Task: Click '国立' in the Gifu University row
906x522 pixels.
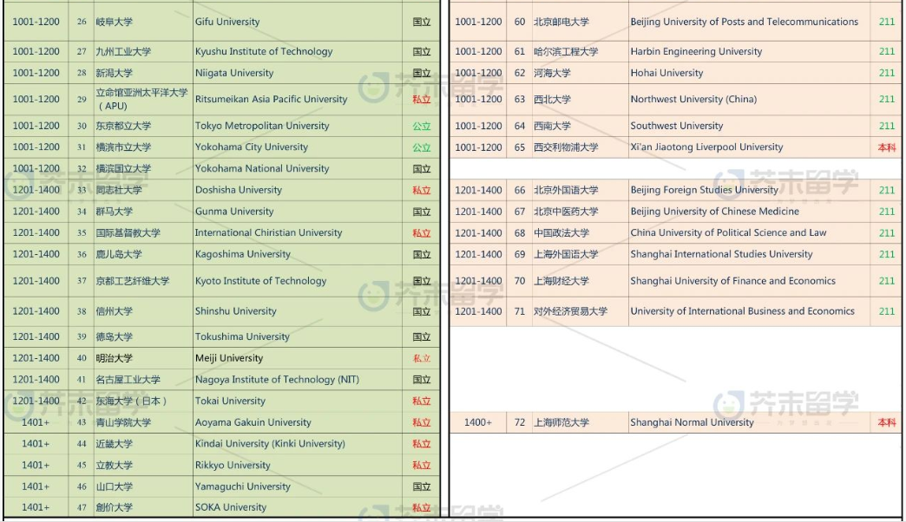Action: [421, 22]
